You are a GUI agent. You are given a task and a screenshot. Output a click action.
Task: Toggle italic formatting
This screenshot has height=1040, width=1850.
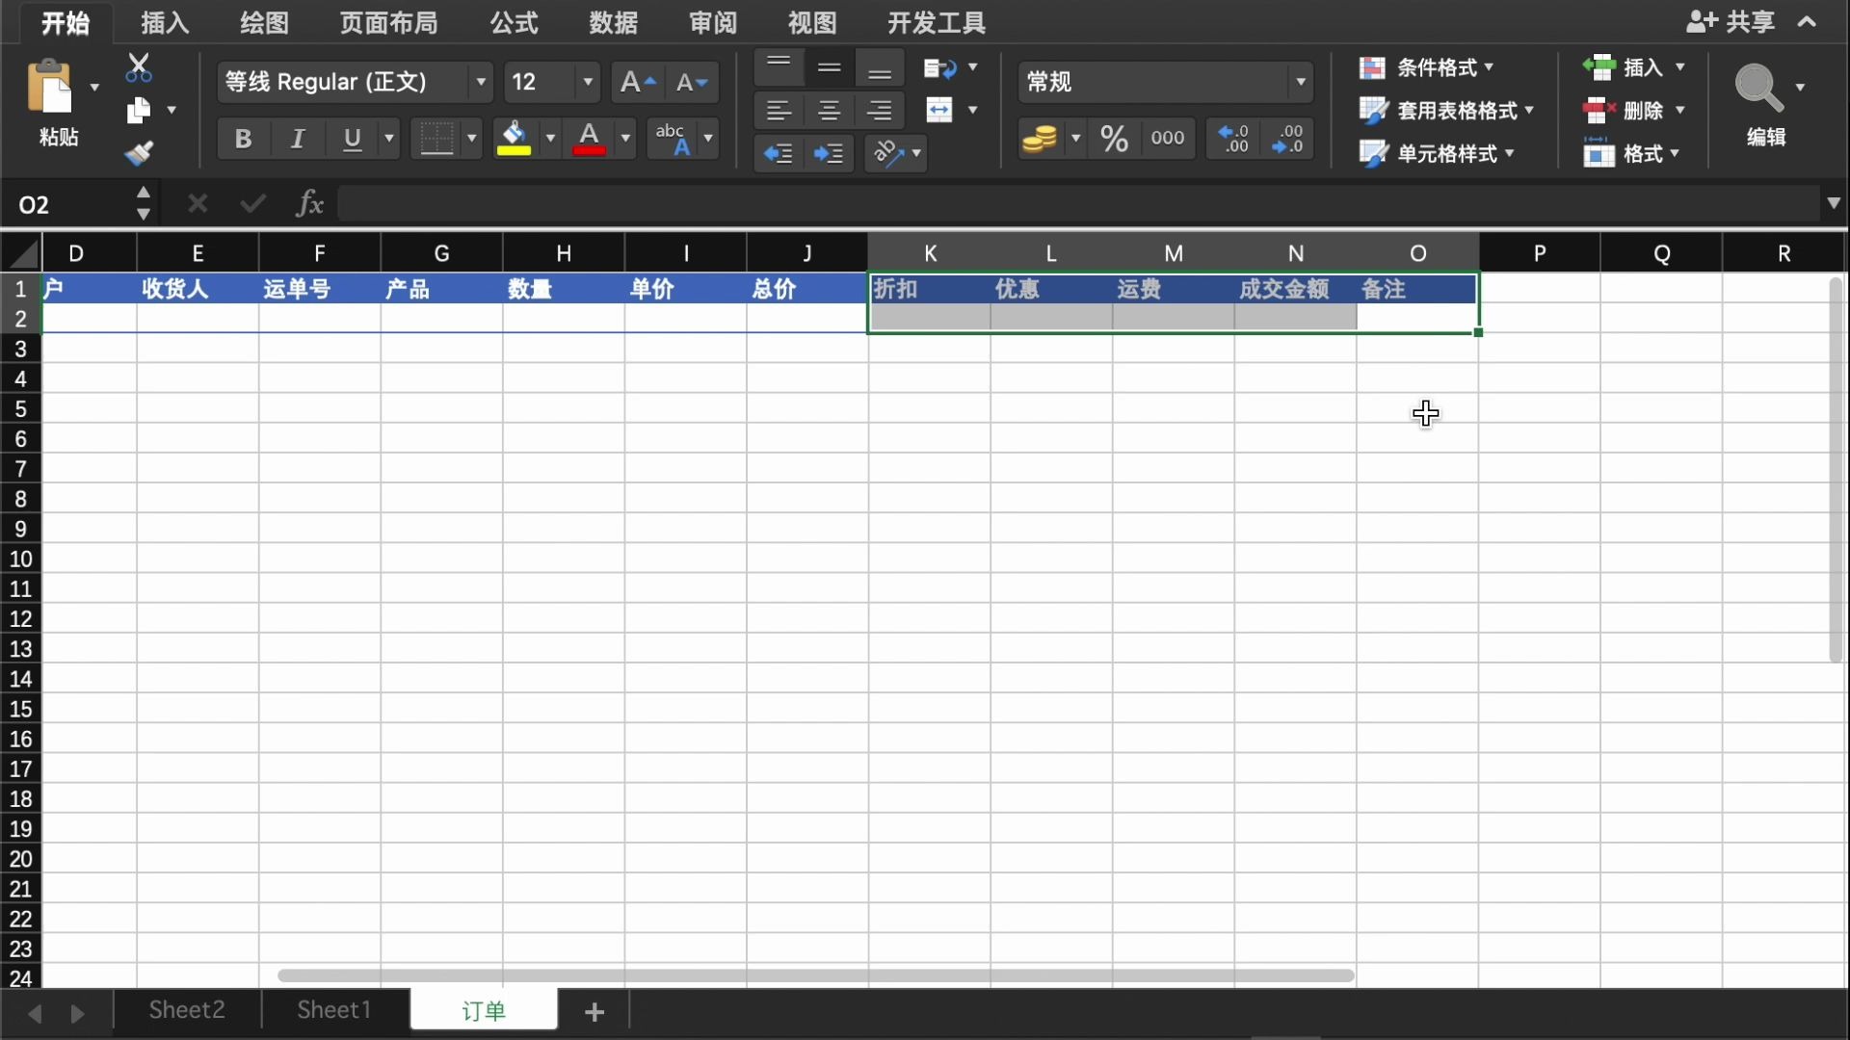(298, 139)
